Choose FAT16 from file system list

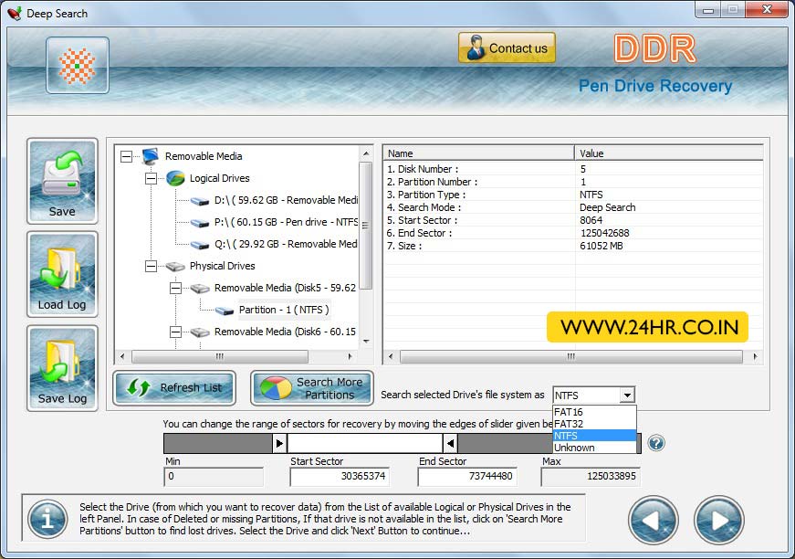(594, 412)
